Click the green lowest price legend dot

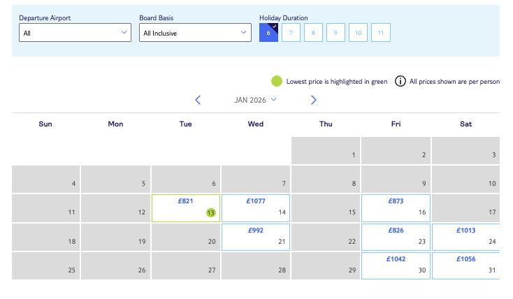[x=277, y=81]
